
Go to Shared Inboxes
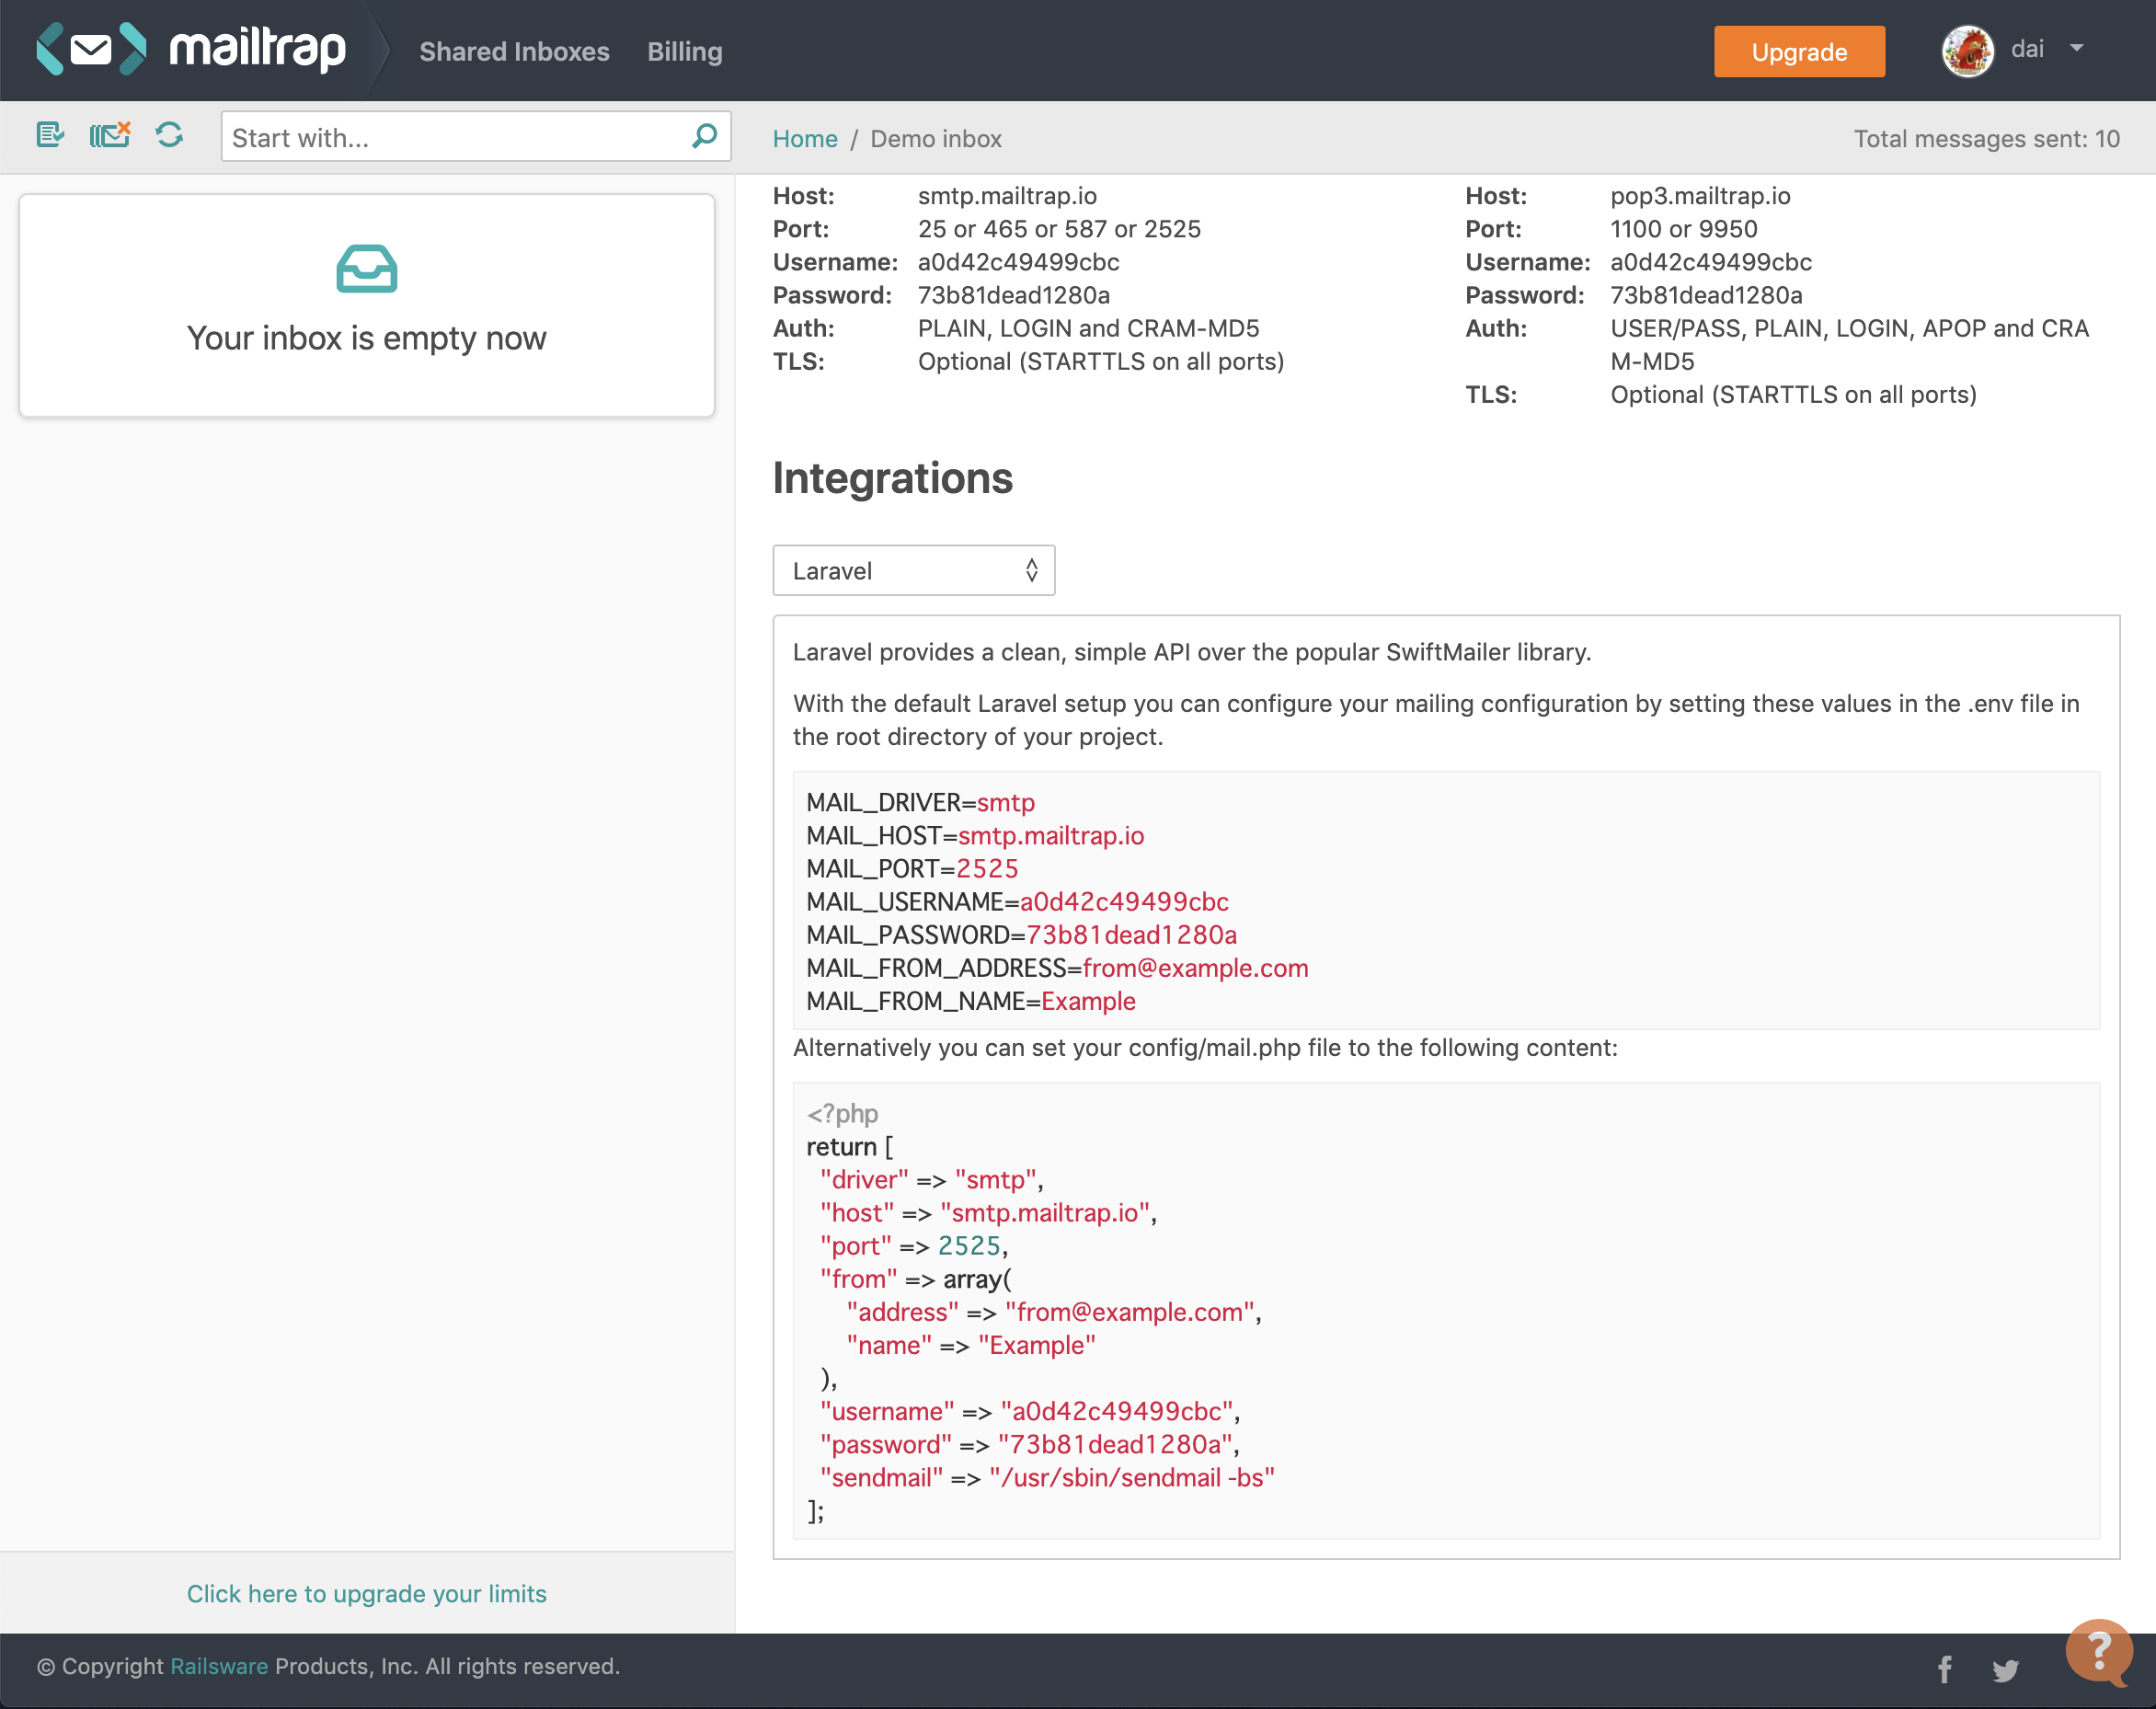click(514, 52)
